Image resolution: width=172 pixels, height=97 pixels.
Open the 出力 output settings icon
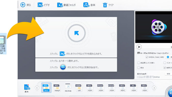coord(27,88)
